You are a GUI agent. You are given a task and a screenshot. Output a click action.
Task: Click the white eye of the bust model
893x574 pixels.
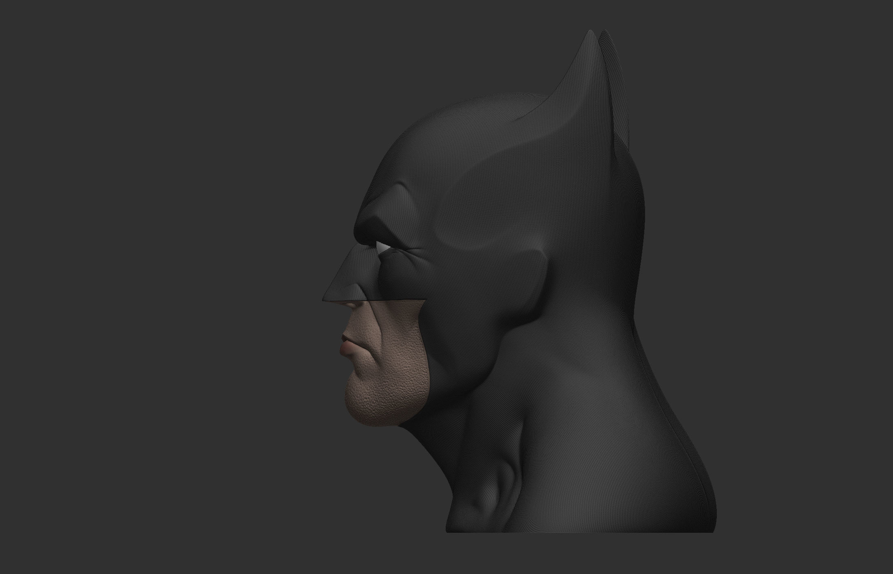pyautogui.click(x=382, y=247)
